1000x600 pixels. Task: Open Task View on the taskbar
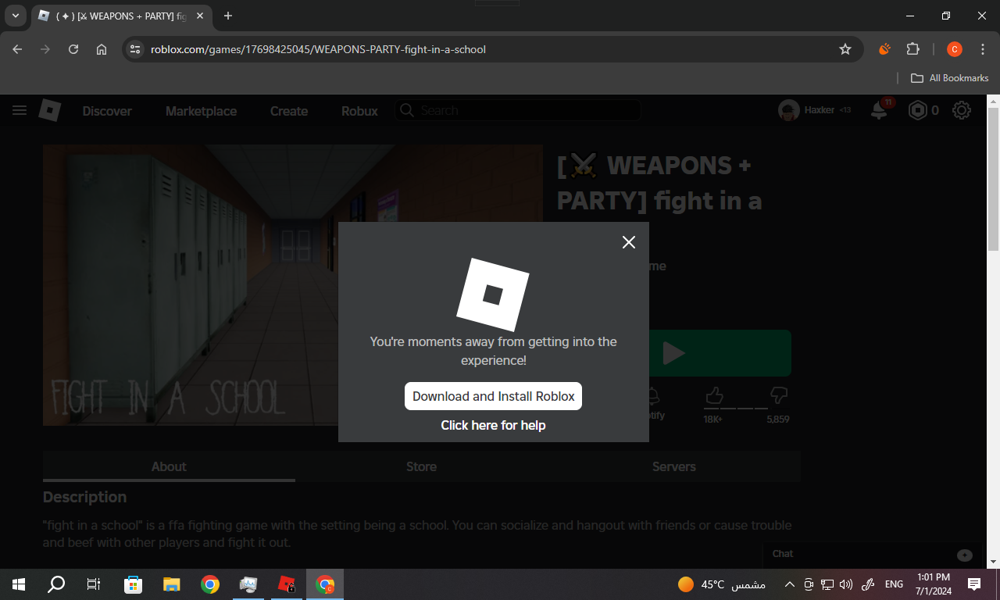coord(94,584)
